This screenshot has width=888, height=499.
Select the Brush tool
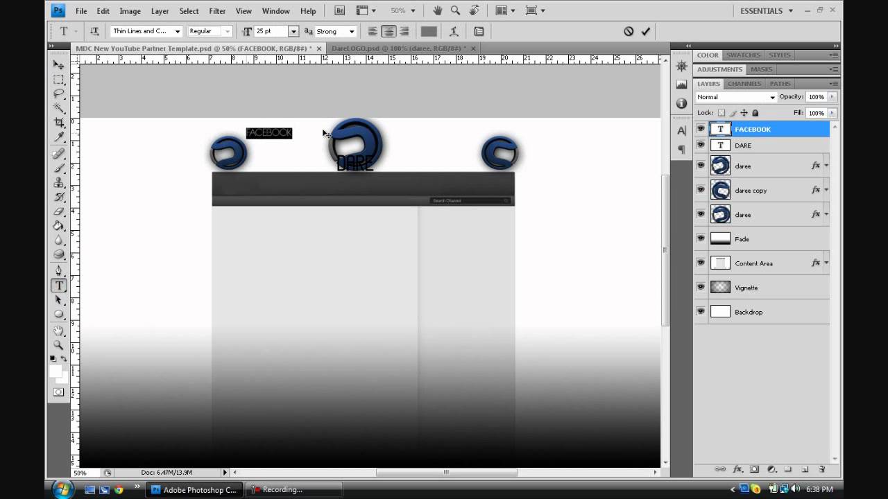click(x=59, y=168)
